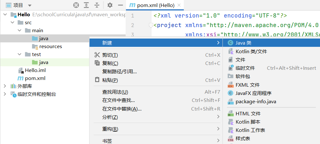Create package-info.java
320x144 pixels.
(271, 102)
